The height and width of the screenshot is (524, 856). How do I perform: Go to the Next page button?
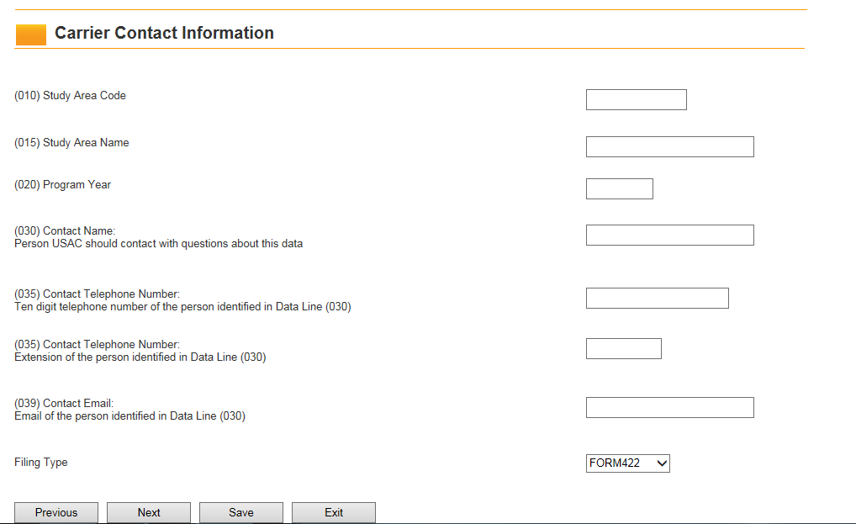coord(149,512)
